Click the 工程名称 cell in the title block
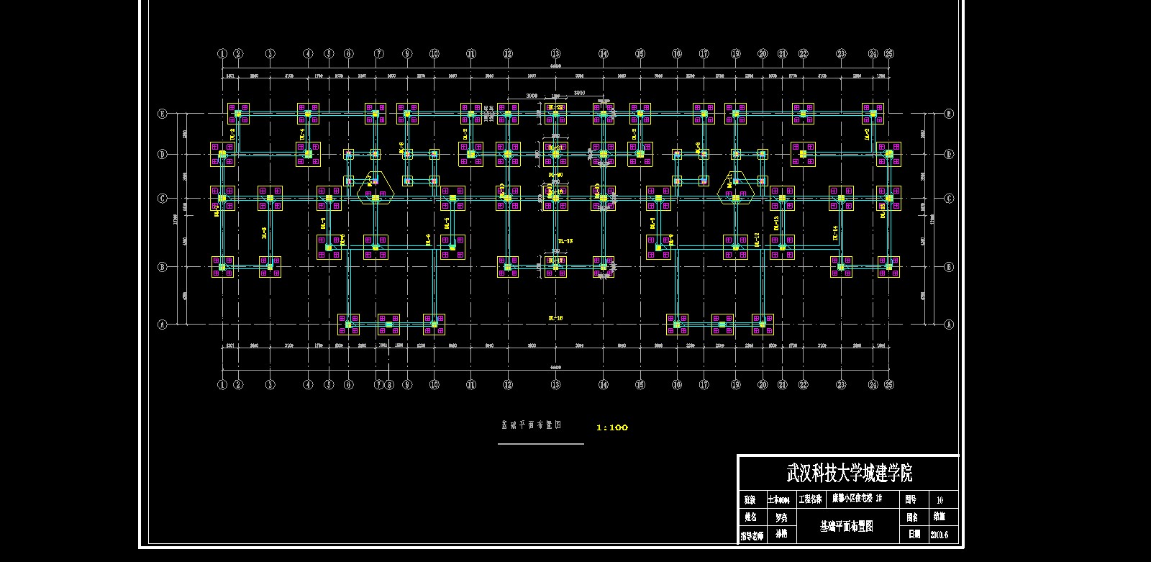Viewport: 1151px width, 562px height. (x=811, y=499)
